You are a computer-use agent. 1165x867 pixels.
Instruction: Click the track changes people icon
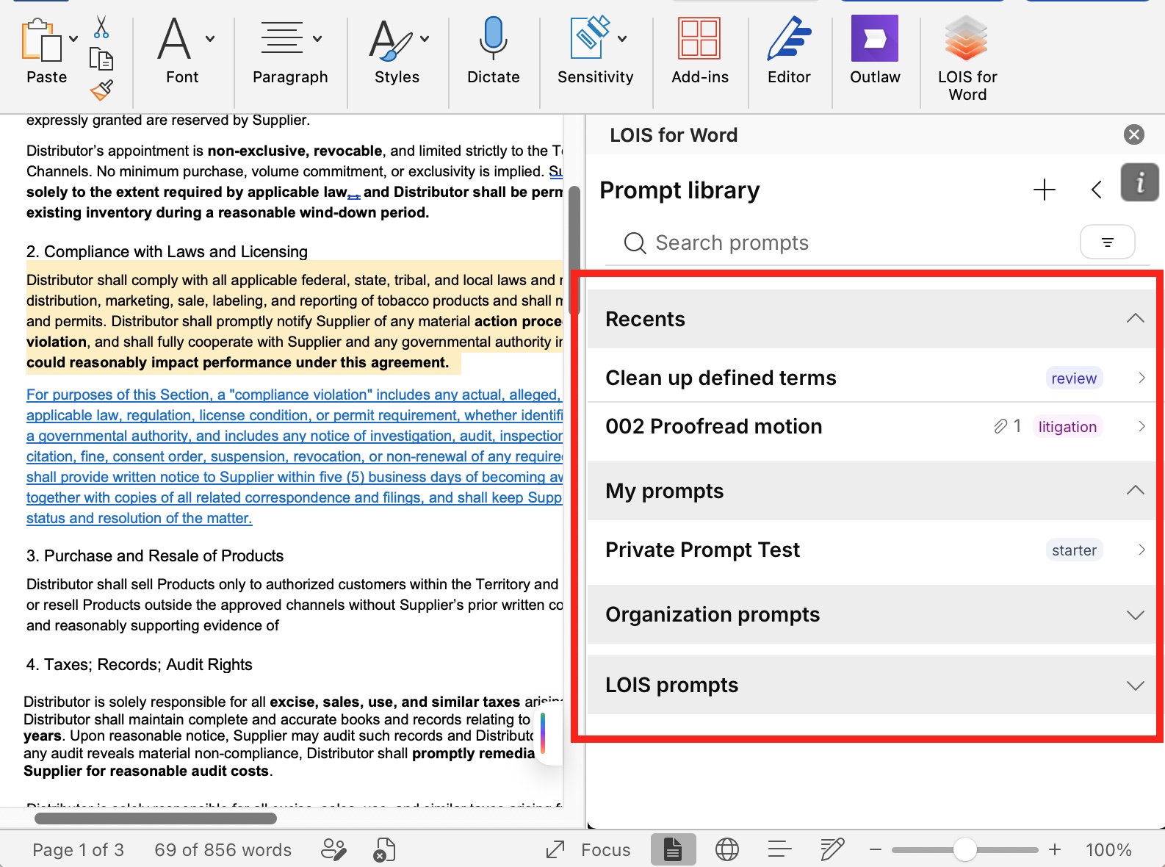[334, 850]
